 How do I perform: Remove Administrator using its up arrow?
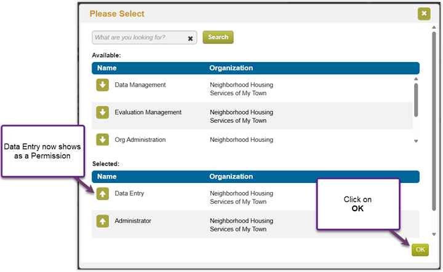102,221
